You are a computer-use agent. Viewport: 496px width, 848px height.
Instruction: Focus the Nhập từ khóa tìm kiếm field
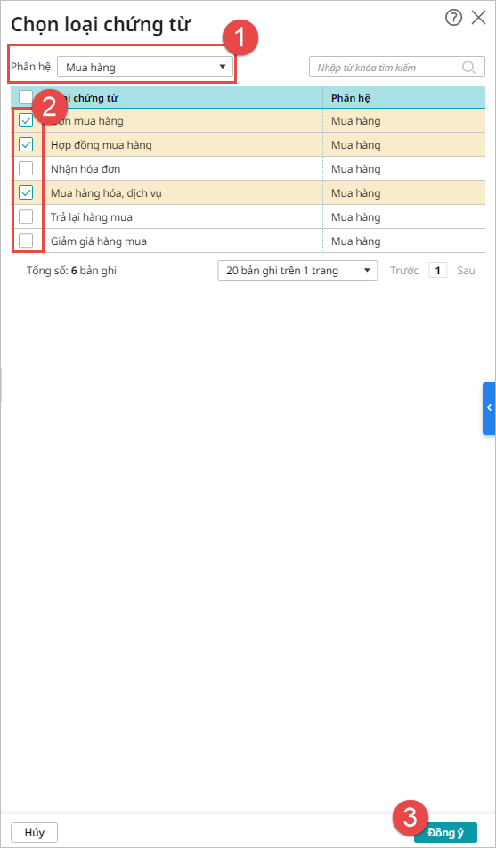point(394,68)
